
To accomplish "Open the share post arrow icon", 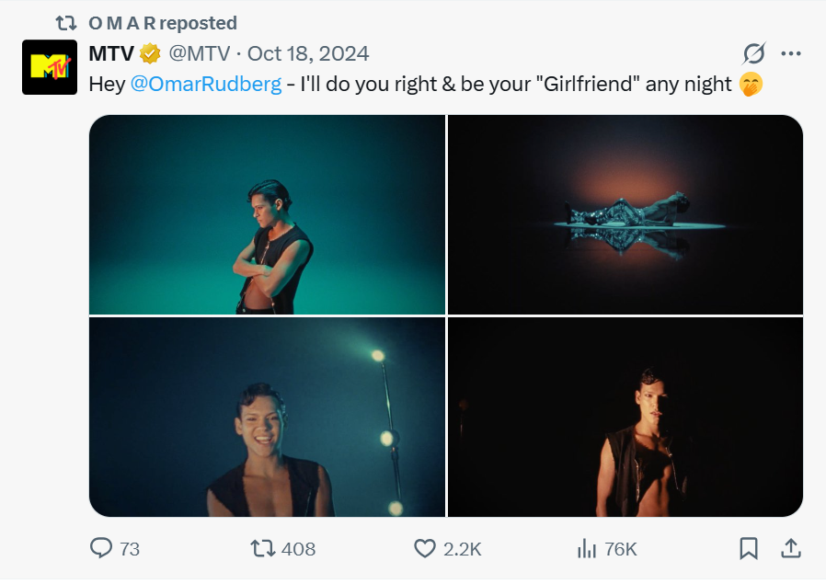I will point(790,549).
